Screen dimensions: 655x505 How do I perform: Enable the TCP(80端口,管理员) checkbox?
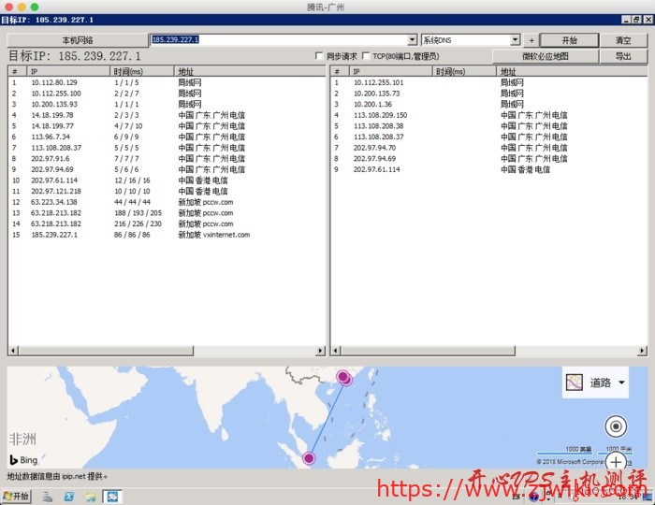click(x=366, y=56)
